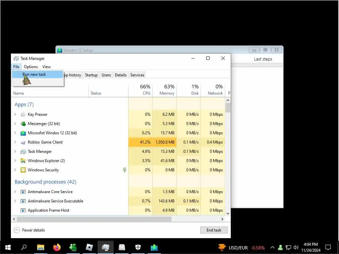This screenshot has height=254, width=339.
Task: Expand the Messenger (32 bit) row
Action: 15,124
